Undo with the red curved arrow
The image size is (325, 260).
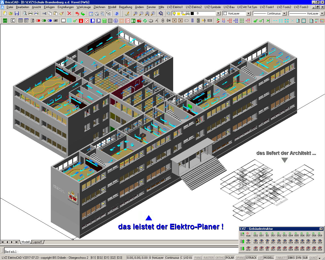(77, 13)
